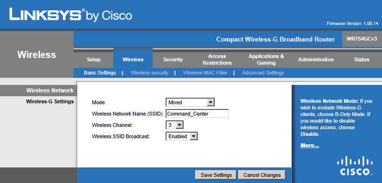Click the Wireless Network Mode help heading
Viewport: 382px width, 183px height.
[329, 101]
